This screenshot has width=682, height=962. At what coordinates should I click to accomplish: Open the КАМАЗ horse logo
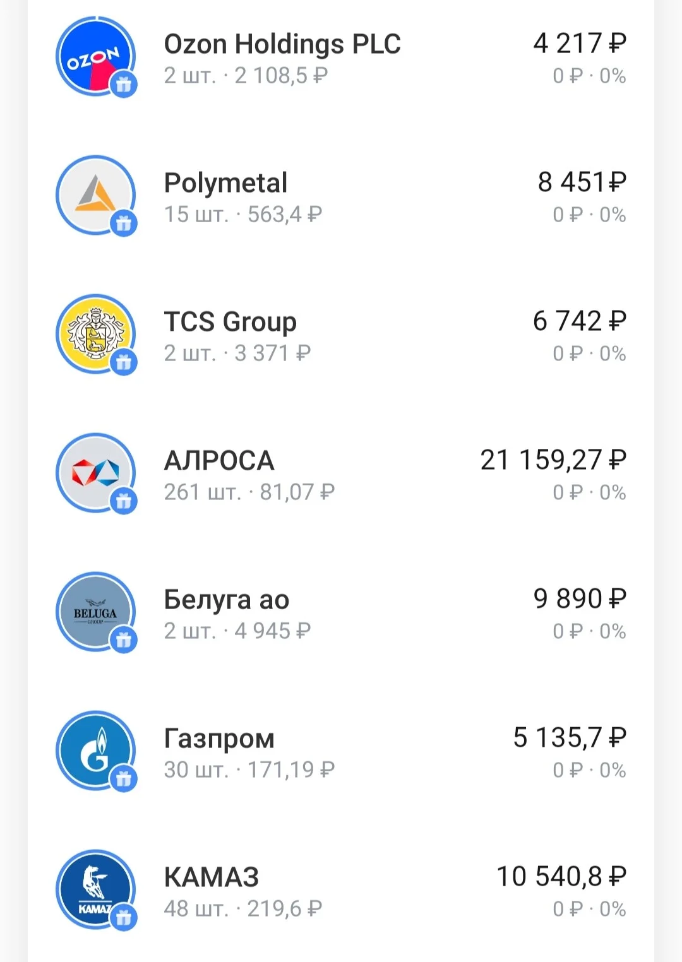pos(95,889)
